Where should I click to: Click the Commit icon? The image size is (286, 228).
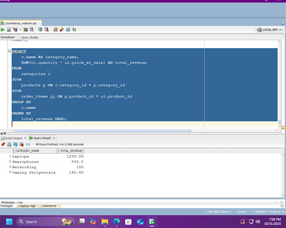[40, 30]
